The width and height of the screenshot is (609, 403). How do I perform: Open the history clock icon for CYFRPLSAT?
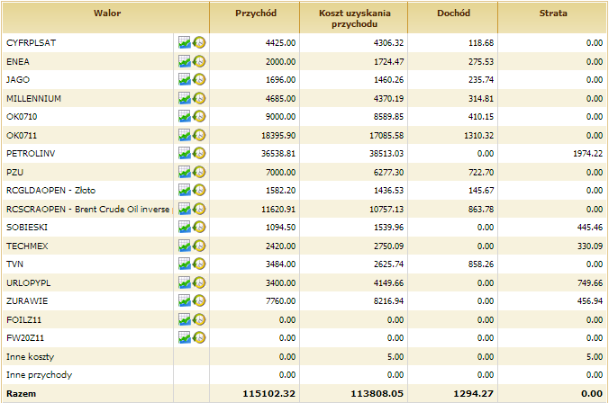click(x=199, y=42)
